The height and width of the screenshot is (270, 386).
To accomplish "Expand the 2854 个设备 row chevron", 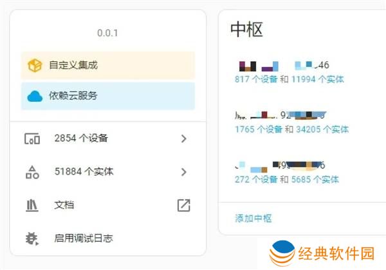I will pyautogui.click(x=183, y=139).
